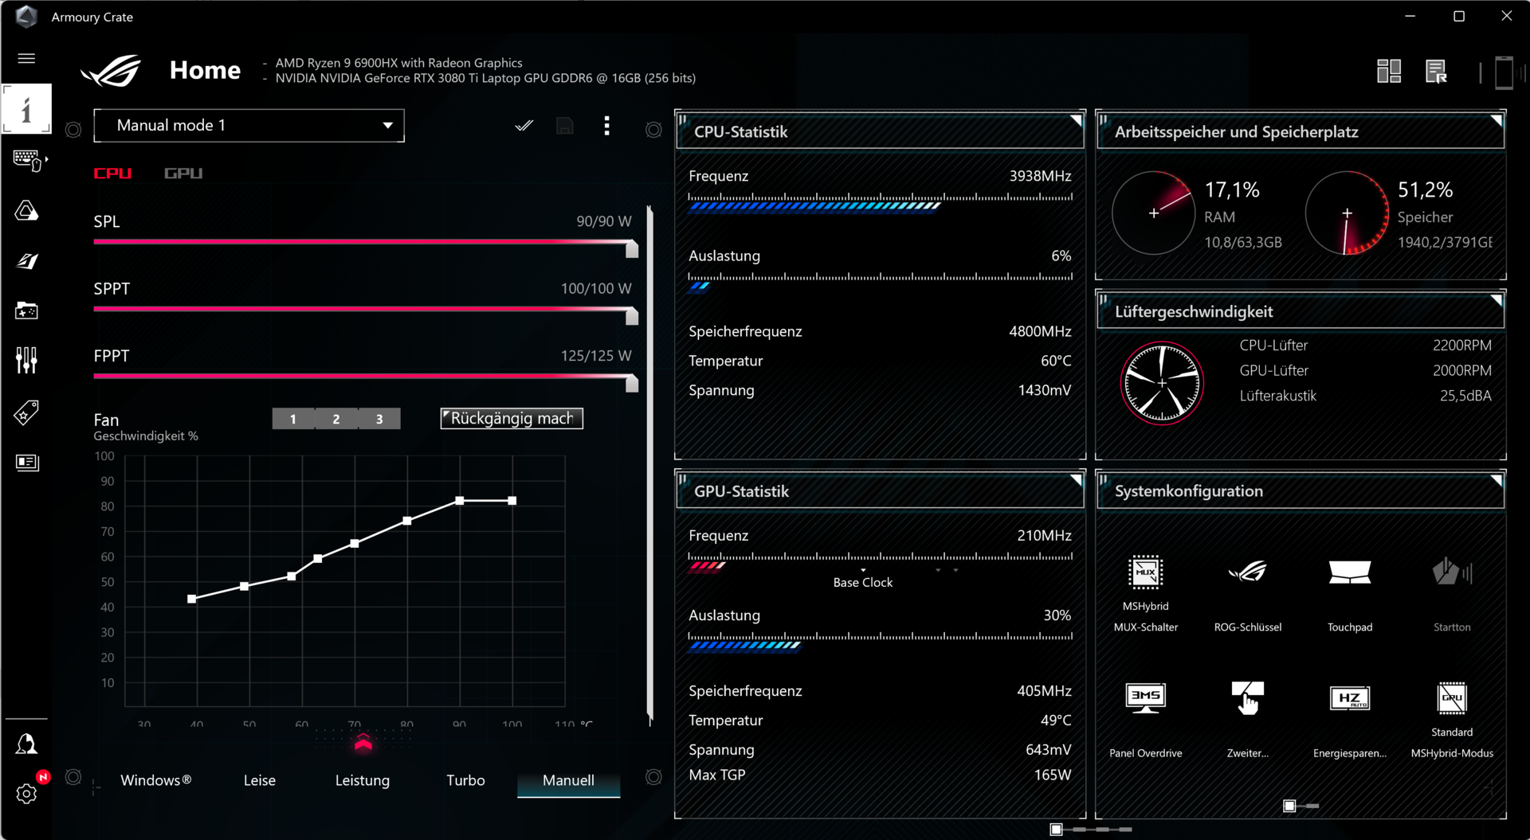The height and width of the screenshot is (840, 1530).
Task: Switch to the dashboard grid layout icon
Action: [x=1389, y=72]
